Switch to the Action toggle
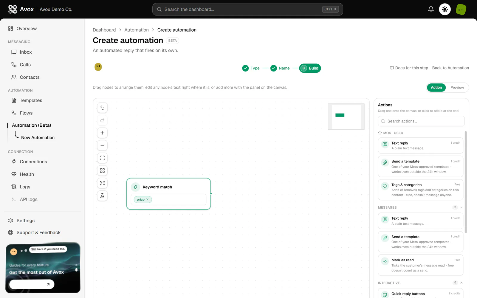477x298 pixels. pyautogui.click(x=436, y=87)
